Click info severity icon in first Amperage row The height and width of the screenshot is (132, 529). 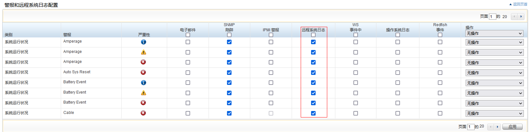pyautogui.click(x=144, y=42)
